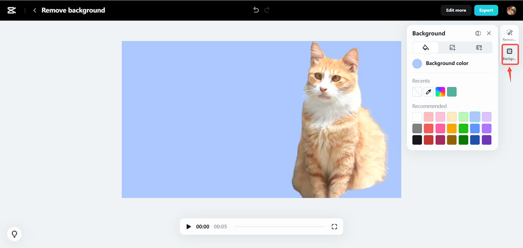Select the pastel cream yellow swatch

[452, 117]
